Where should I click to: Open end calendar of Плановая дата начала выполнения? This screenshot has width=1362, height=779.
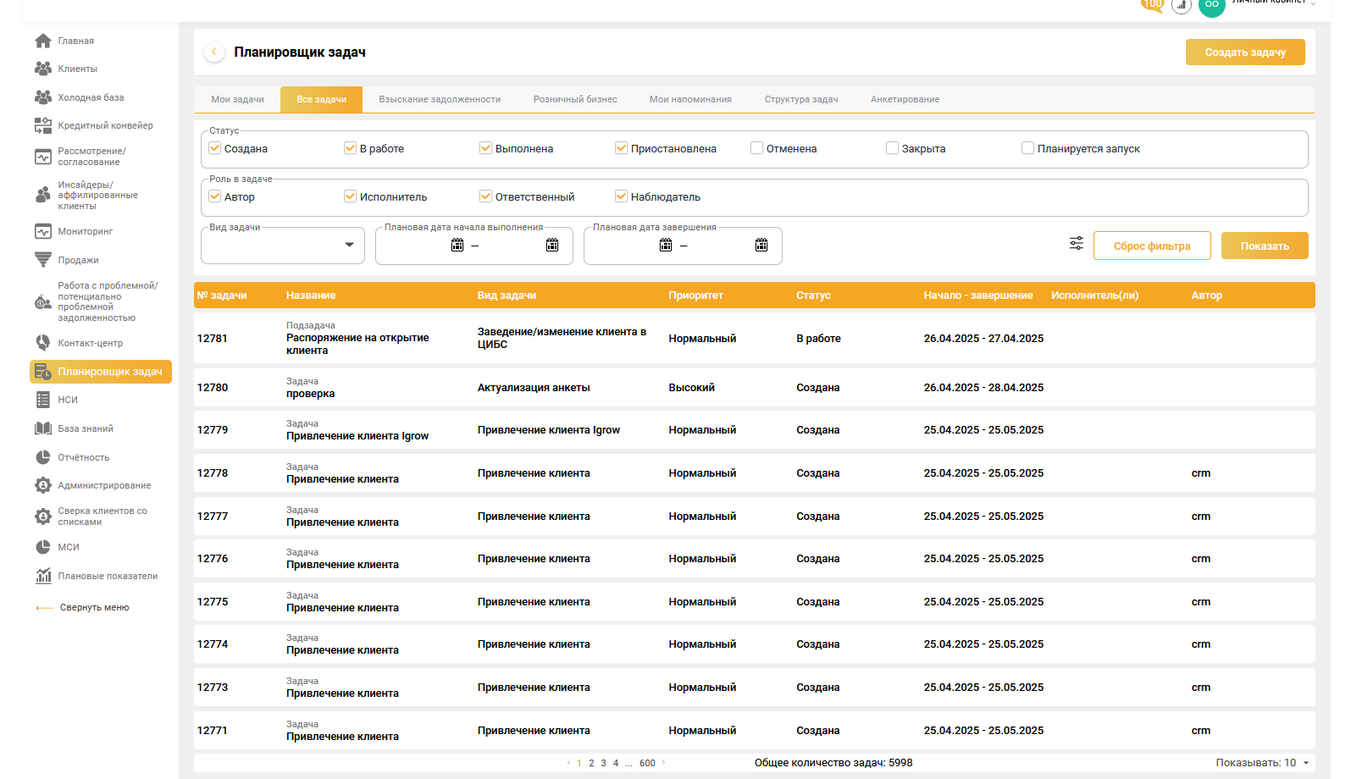click(552, 245)
